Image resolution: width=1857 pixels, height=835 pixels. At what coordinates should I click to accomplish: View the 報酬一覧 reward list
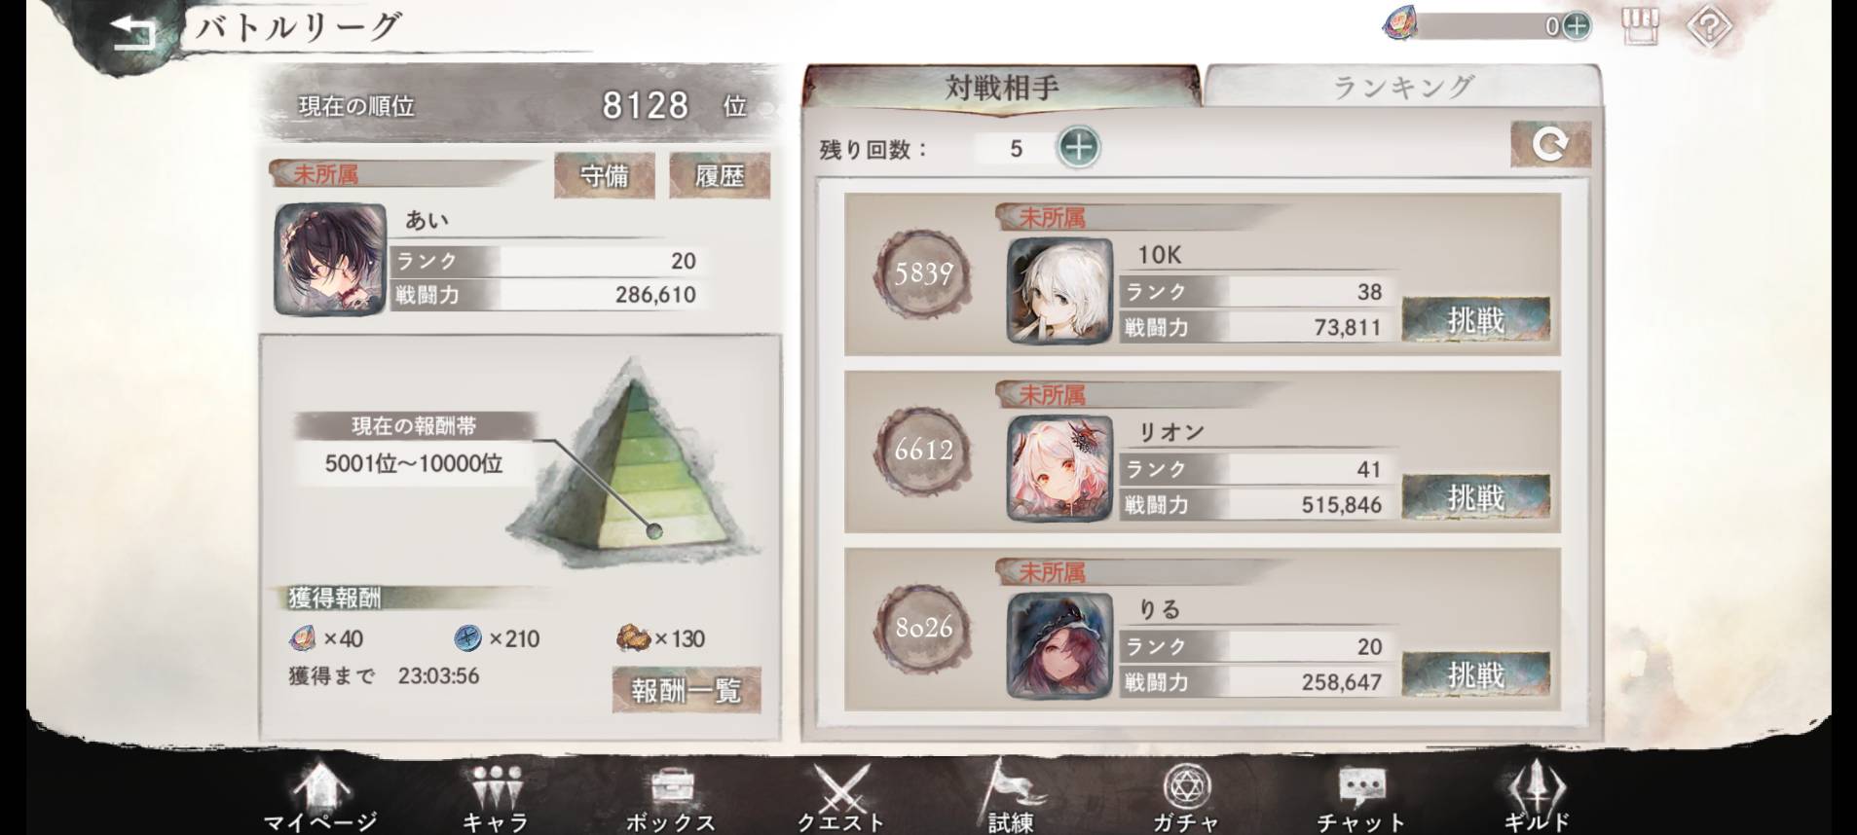(x=687, y=690)
